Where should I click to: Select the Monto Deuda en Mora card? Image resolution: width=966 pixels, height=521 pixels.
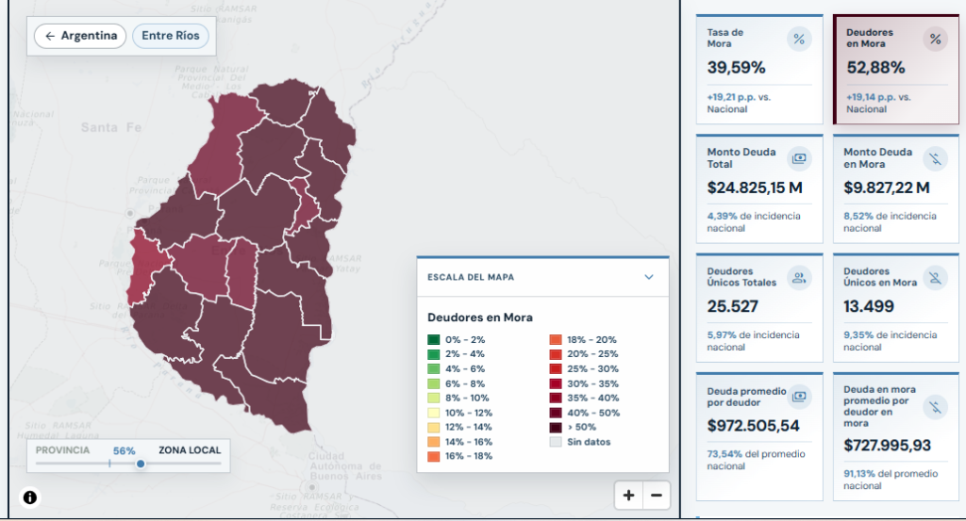(896, 188)
